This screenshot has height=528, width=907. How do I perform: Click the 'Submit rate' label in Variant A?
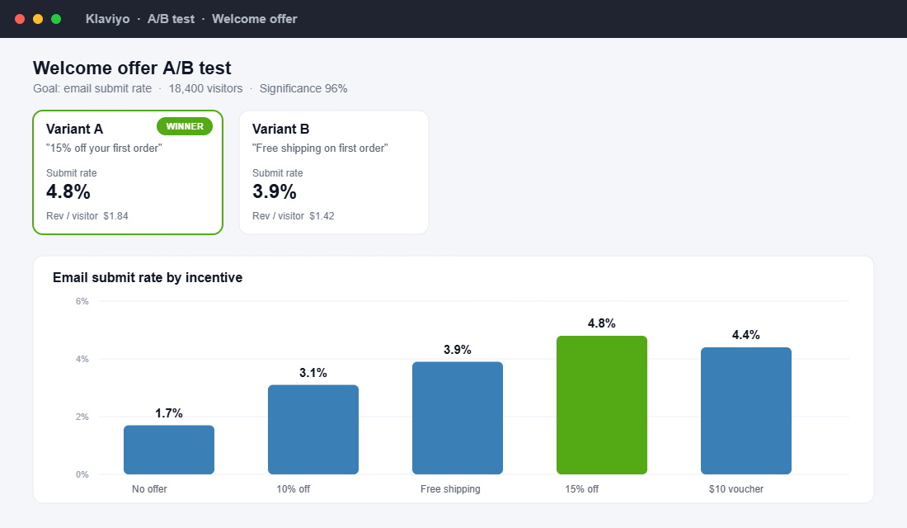pos(72,173)
